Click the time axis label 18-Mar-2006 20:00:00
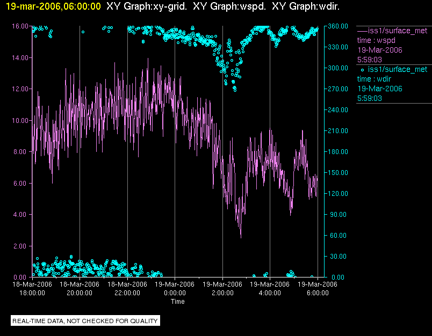The image size is (432, 336). [80, 288]
